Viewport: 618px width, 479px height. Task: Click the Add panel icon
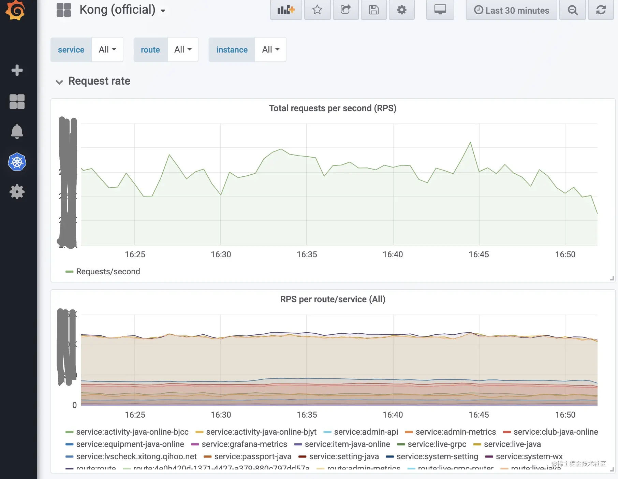tap(286, 10)
